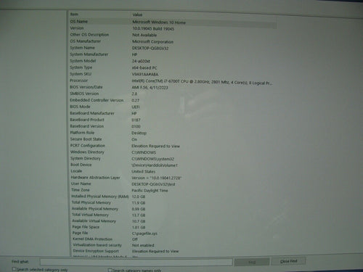
Task: Select the System Directory row
Action: (172, 159)
